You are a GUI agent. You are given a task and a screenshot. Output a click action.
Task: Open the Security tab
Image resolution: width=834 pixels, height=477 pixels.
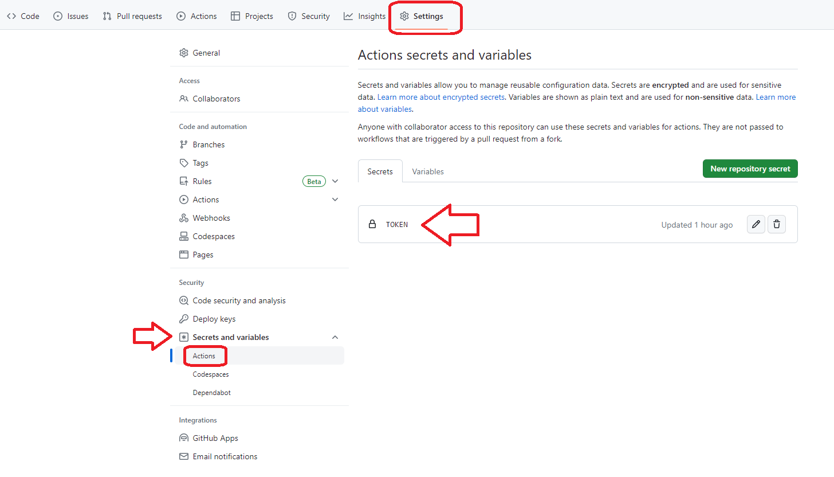(309, 16)
